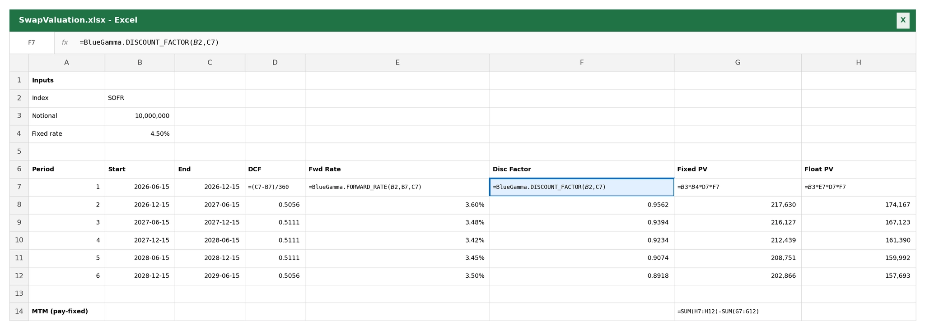This screenshot has width=925, height=330.
Task: Click the 'DCF' header cell
Action: tap(275, 170)
